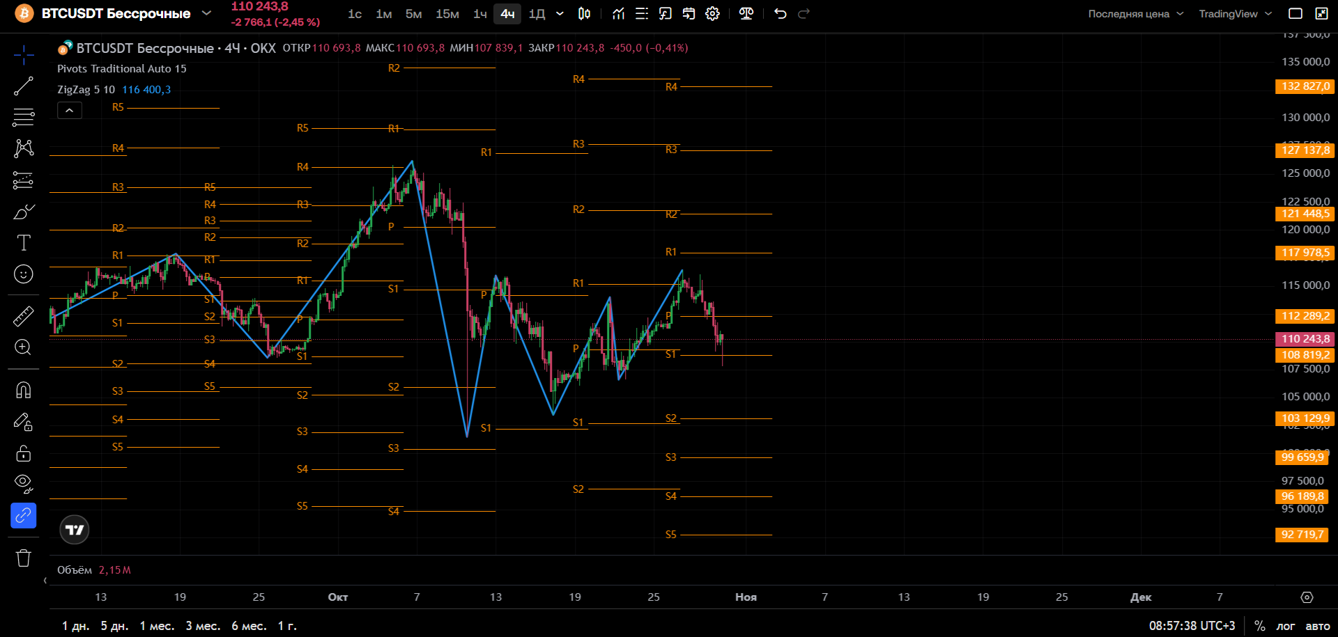The image size is (1338, 637).
Task: Switch to 1ч timeframe
Action: point(480,14)
